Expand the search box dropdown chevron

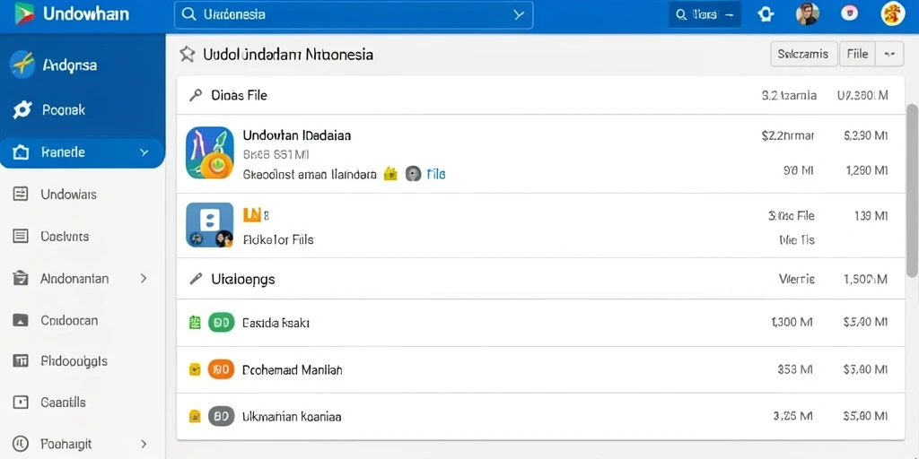pos(519,14)
